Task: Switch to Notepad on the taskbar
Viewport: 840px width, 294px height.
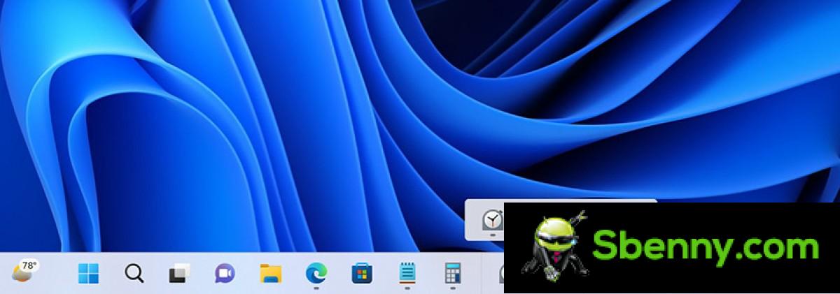Action: coord(407,273)
